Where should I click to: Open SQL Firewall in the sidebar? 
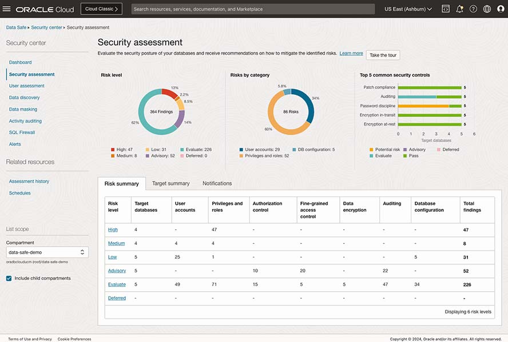tap(22, 132)
